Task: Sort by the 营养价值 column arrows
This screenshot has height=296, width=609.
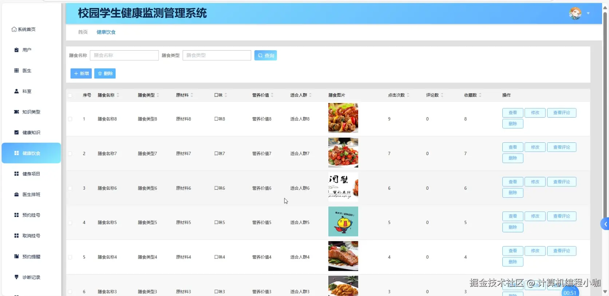Action: (272, 95)
